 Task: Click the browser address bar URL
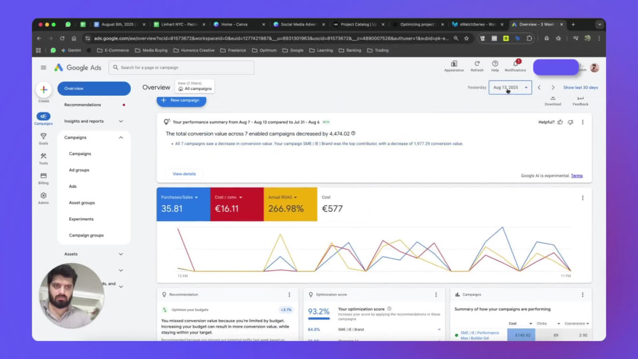(x=271, y=38)
